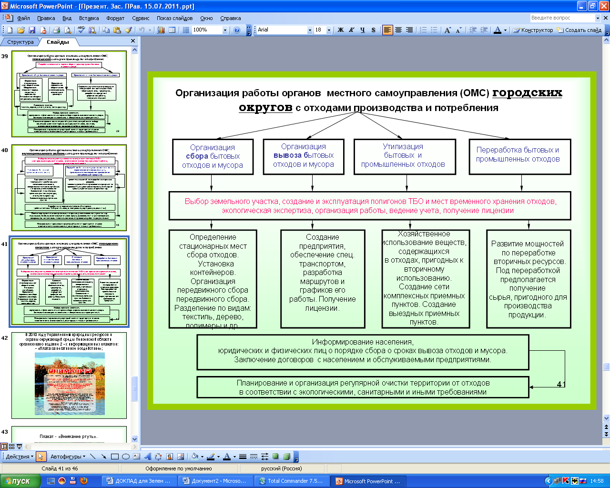Open Print Preview with the magnifier page icon
This screenshot has height=488, width=610.
click(x=68, y=30)
